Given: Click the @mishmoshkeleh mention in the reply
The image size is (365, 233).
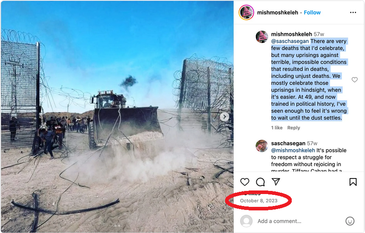Looking at the screenshot, I should pyautogui.click(x=293, y=150).
